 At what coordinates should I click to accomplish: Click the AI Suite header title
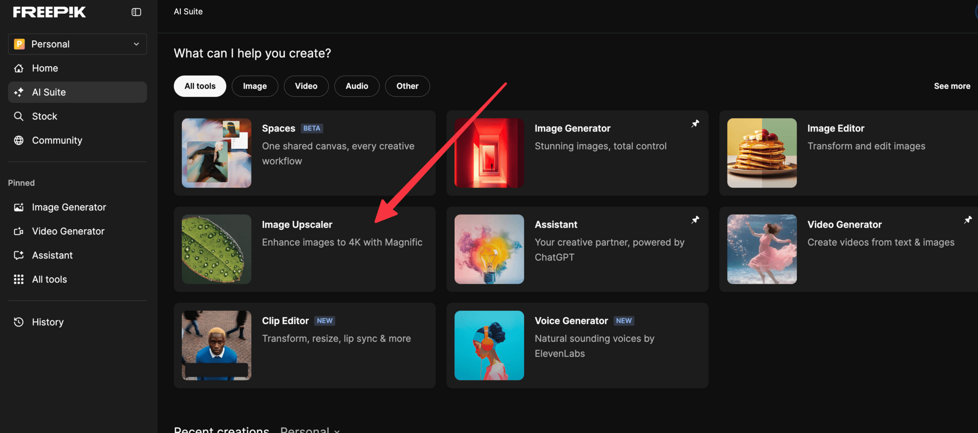pyautogui.click(x=188, y=12)
